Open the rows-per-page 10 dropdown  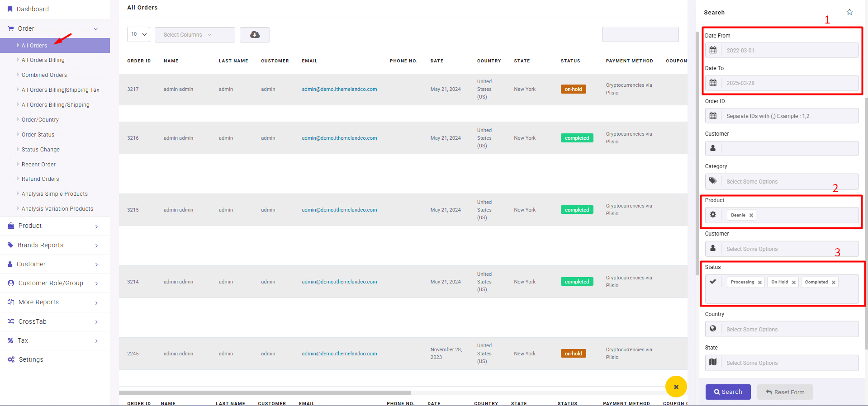[138, 34]
